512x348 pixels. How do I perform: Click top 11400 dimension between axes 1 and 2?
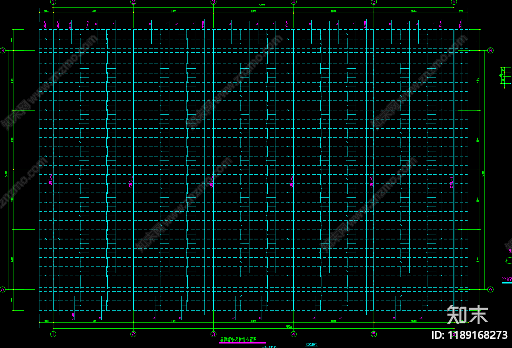tap(93, 11)
